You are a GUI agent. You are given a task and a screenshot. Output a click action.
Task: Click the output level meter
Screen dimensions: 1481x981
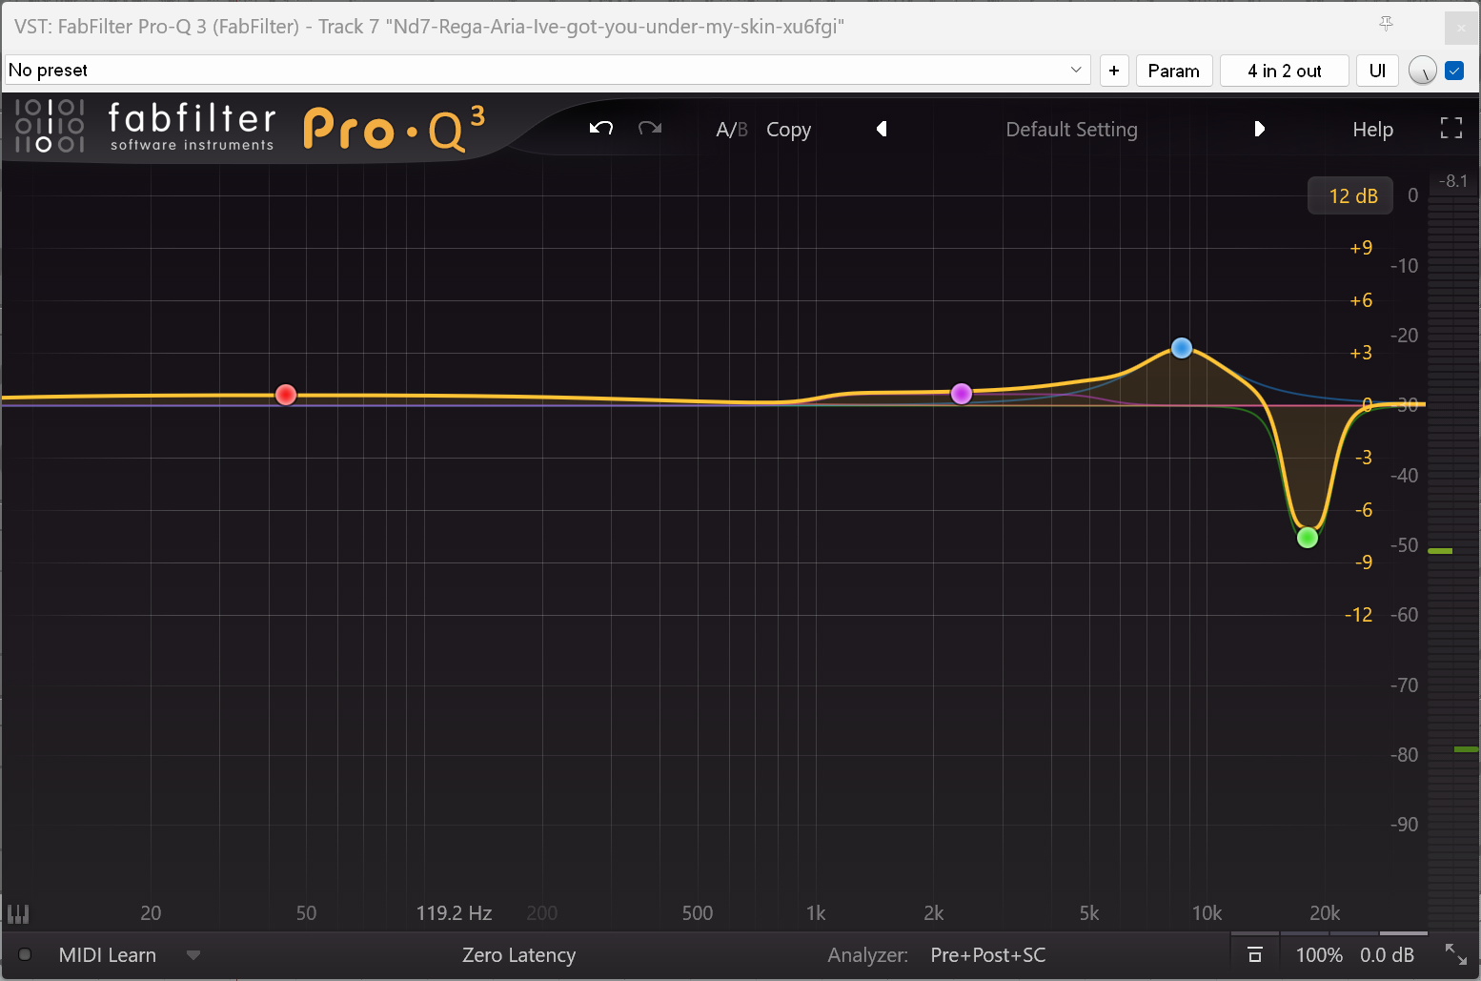tap(1452, 562)
